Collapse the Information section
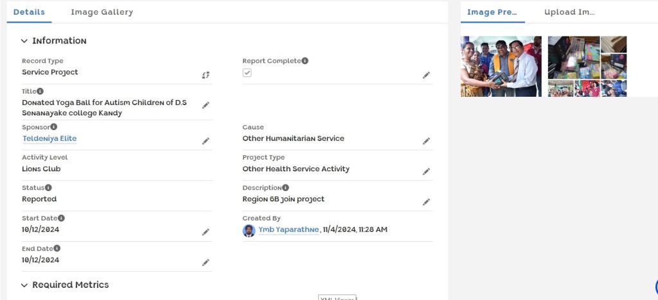 pyautogui.click(x=24, y=41)
